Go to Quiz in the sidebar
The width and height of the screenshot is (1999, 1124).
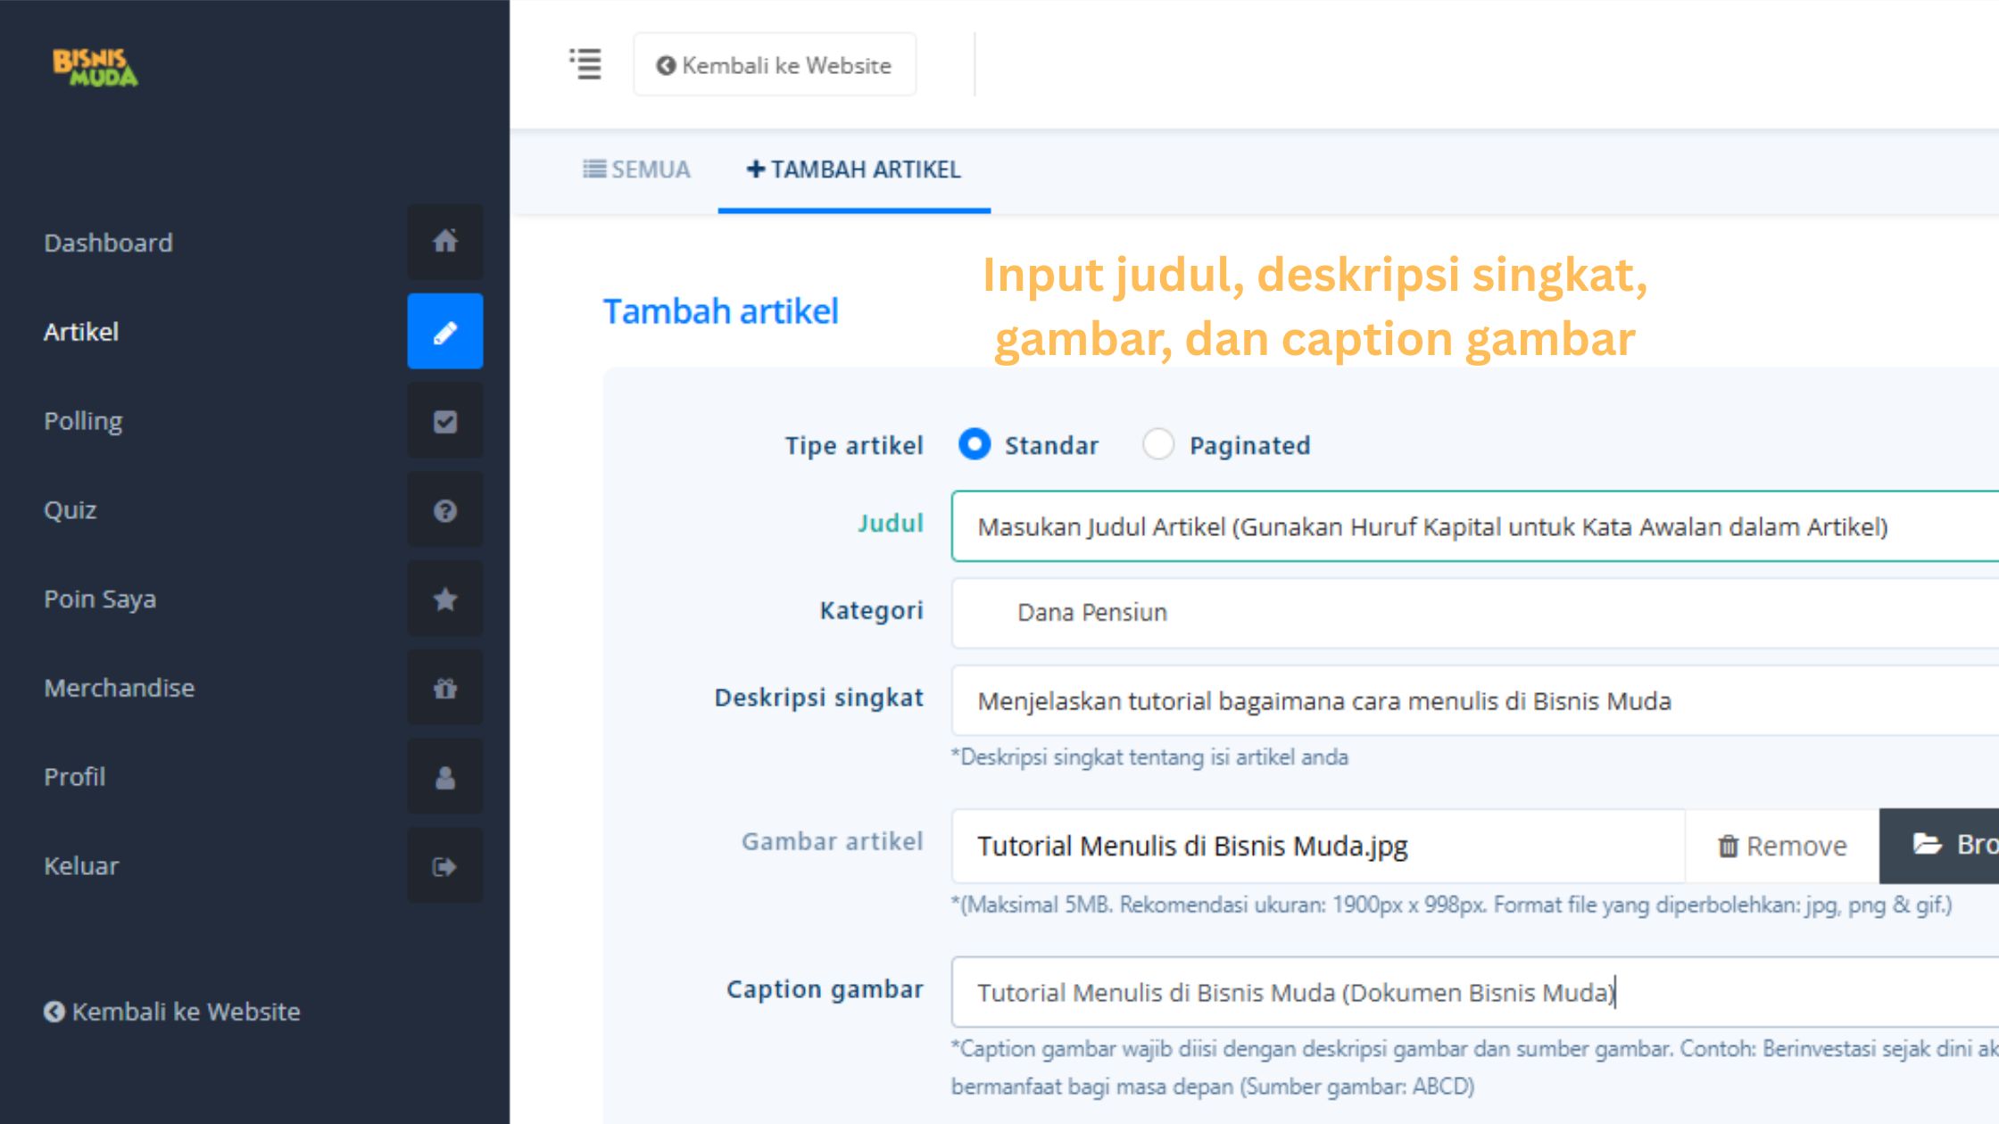tap(71, 510)
